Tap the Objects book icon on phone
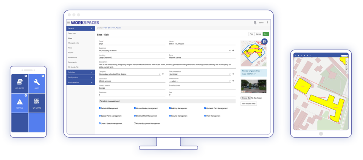The image size is (363, 160). tap(20, 82)
